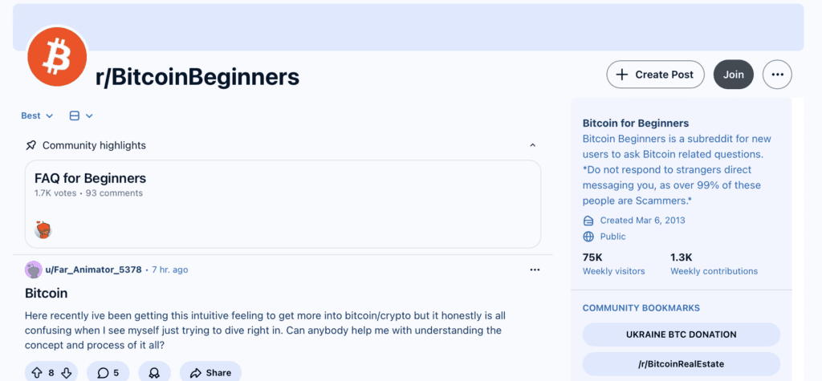
Task: Visit the u/Far_Animator_5378 profile link
Action: (x=95, y=270)
